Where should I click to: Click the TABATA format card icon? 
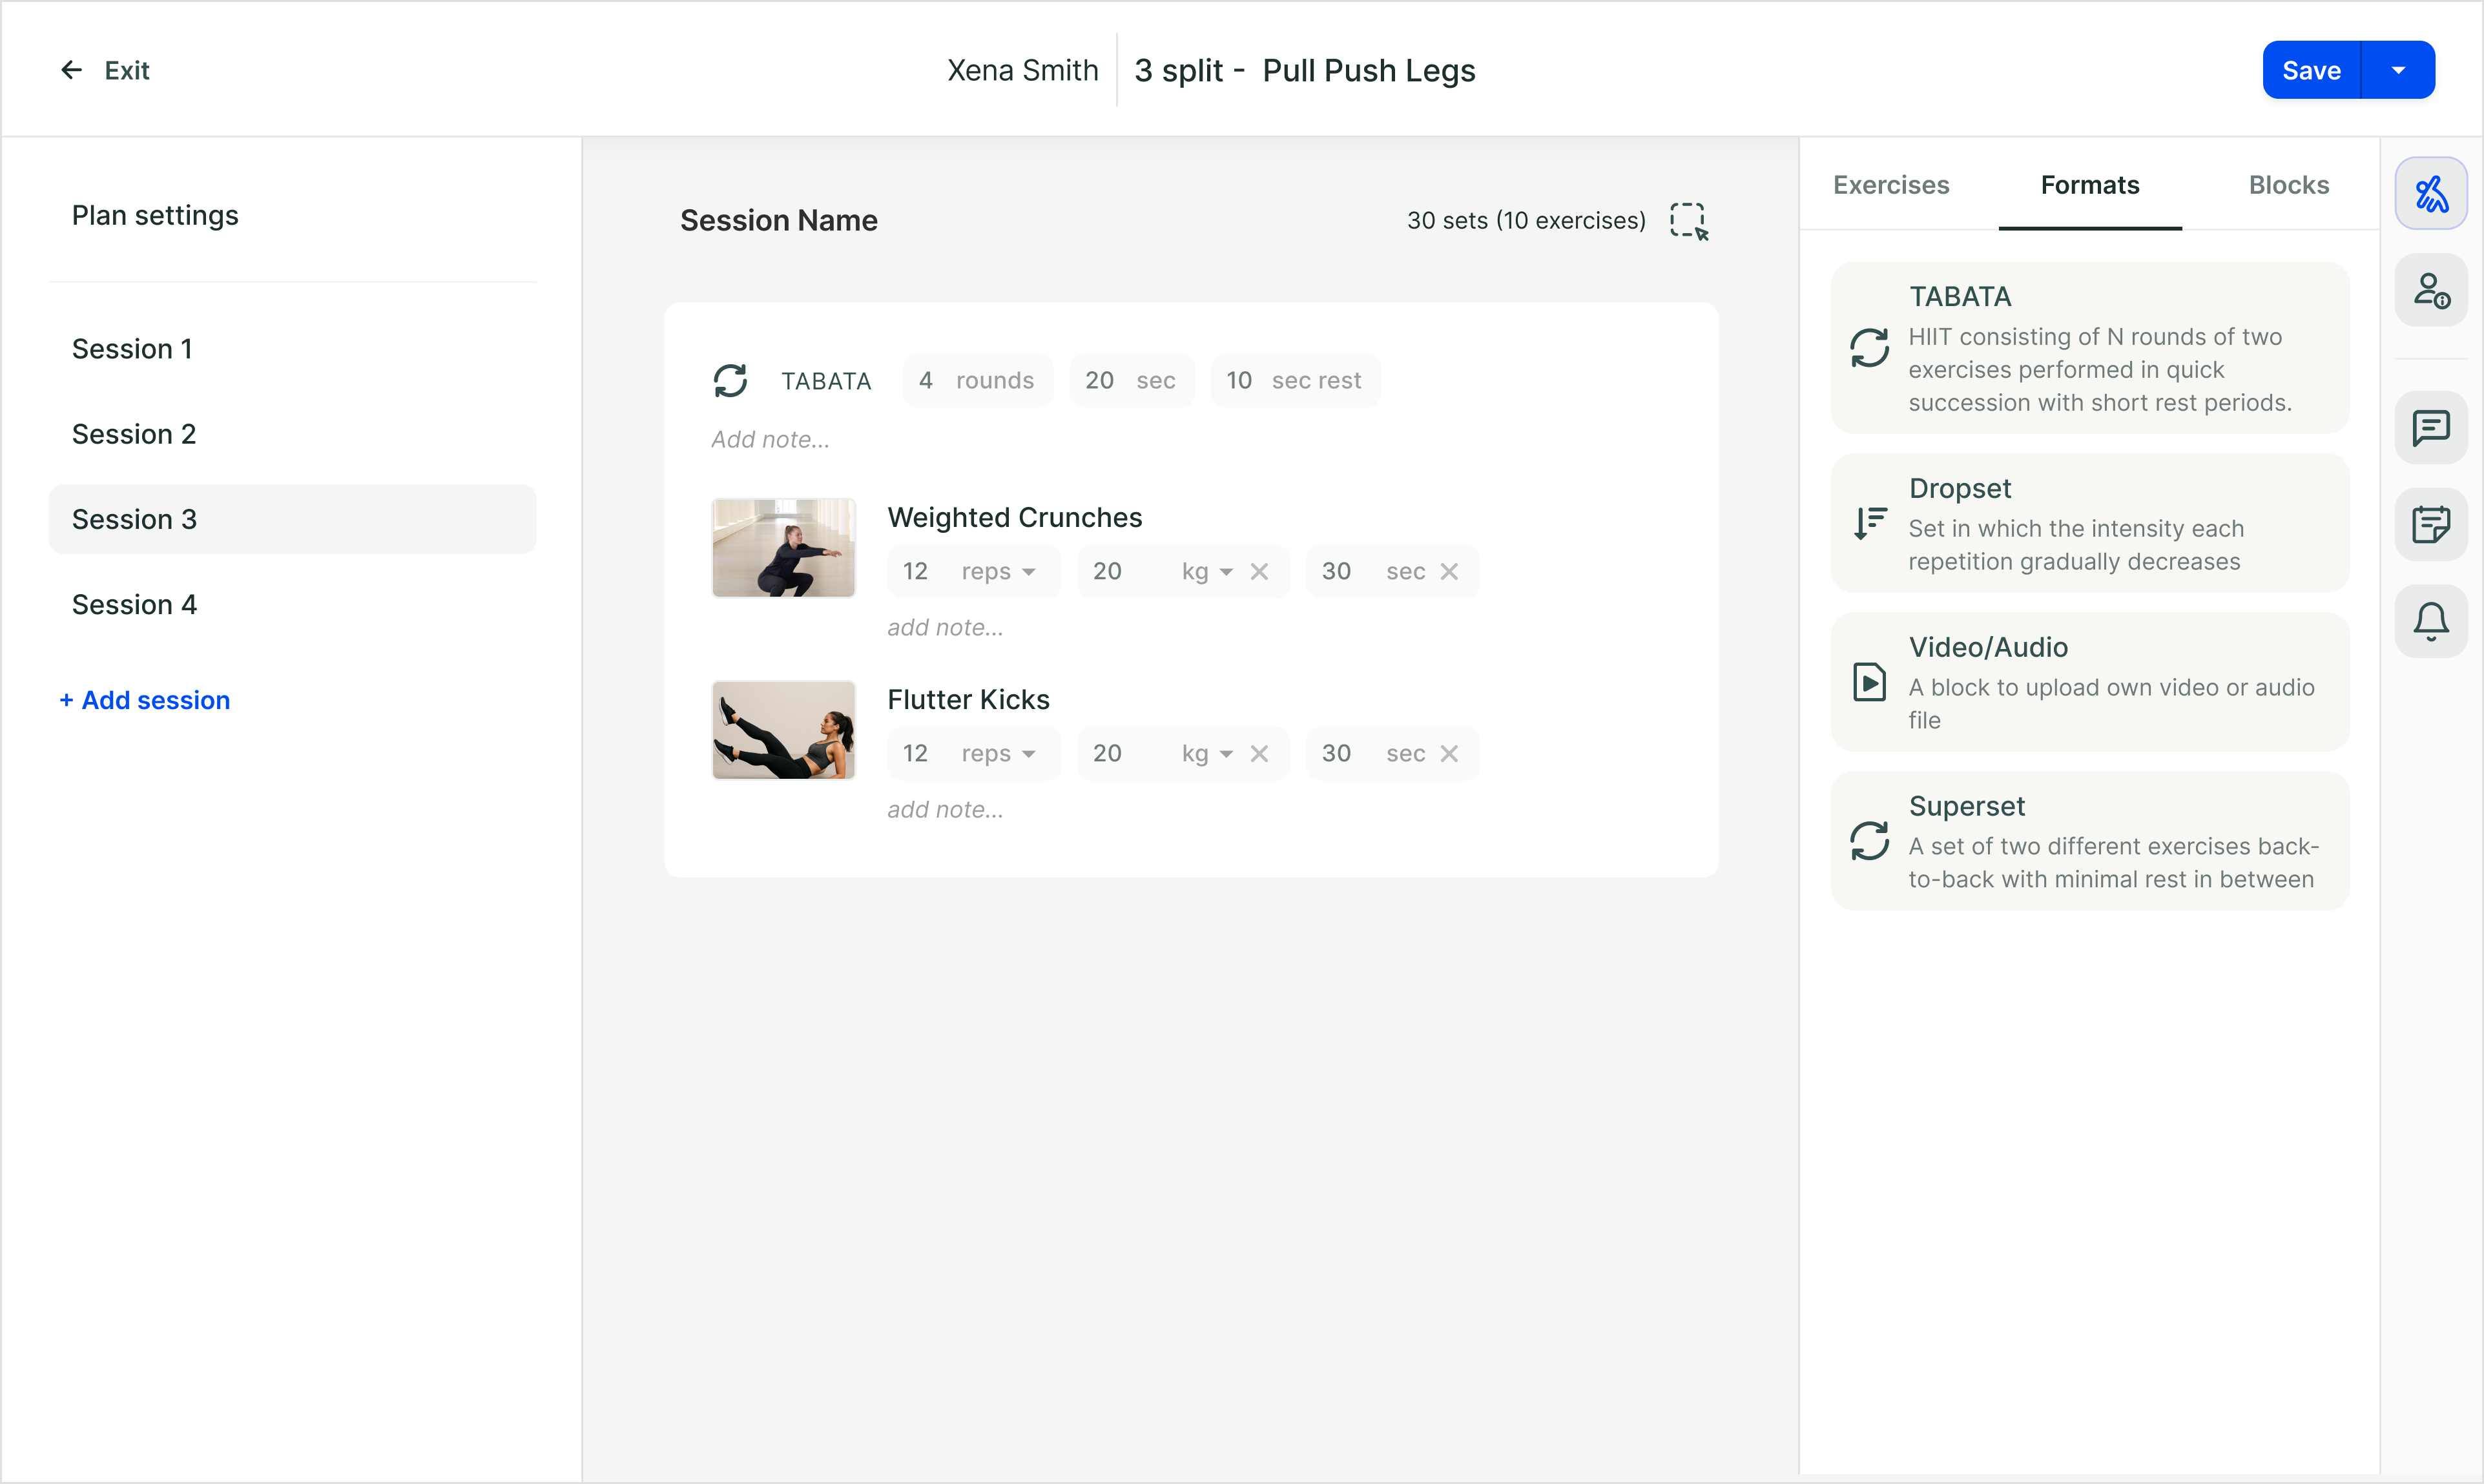(x=1870, y=348)
